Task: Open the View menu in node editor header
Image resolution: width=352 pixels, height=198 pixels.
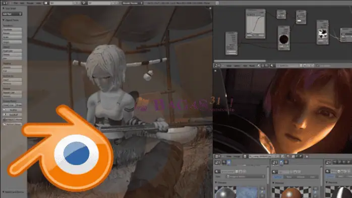Action: click(x=229, y=66)
